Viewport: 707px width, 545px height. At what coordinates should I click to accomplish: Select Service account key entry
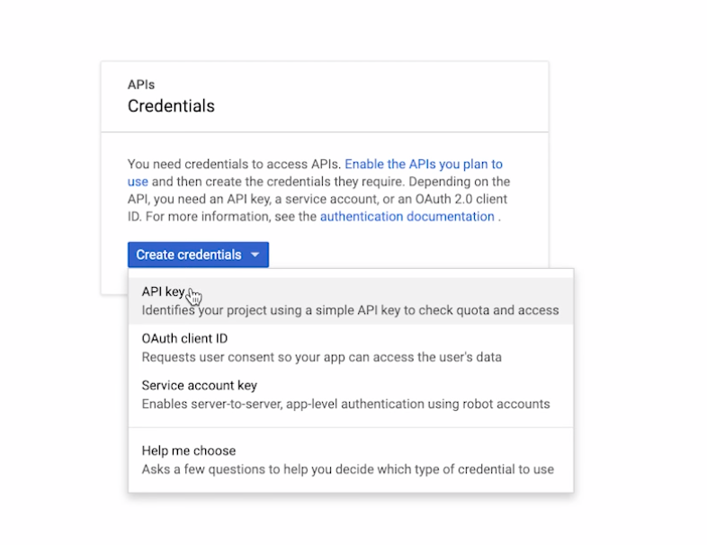tap(351, 395)
